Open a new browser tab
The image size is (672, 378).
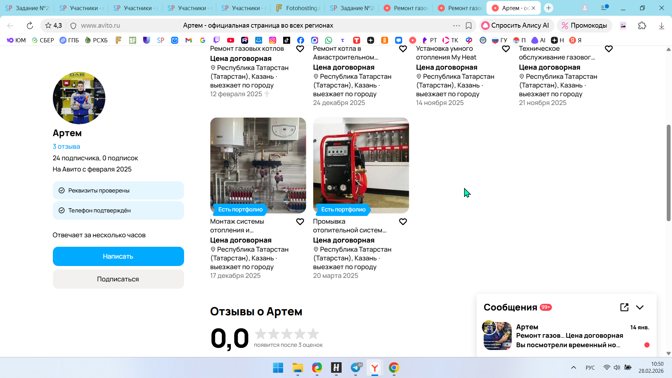coord(548,8)
